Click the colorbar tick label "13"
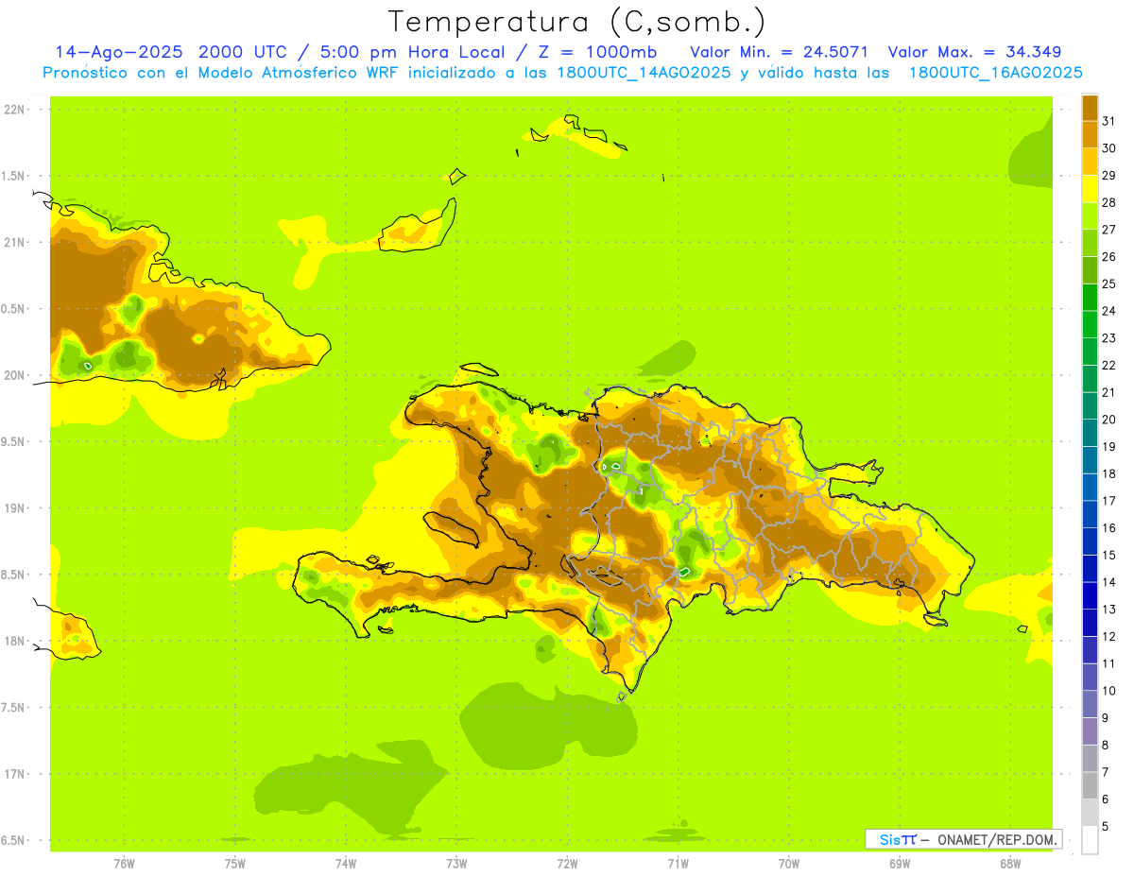Viewport: 1134px width, 876px height. pos(1108,610)
